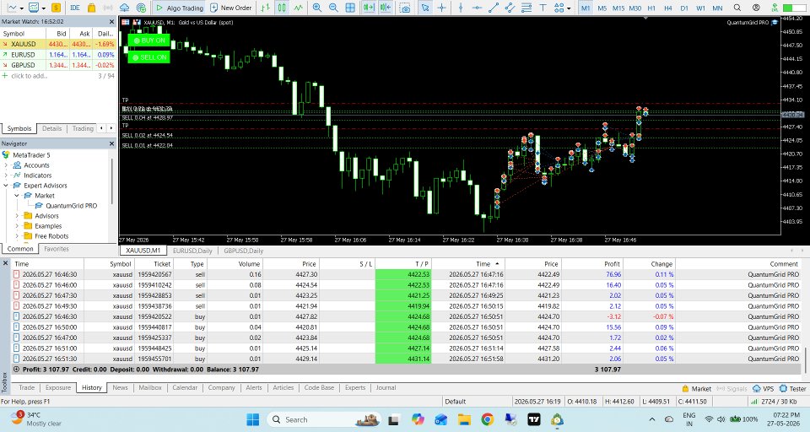Screen dimensions: 810x432
Task: Open the VPS cloud icon in toolbar
Action: click(125, 8)
